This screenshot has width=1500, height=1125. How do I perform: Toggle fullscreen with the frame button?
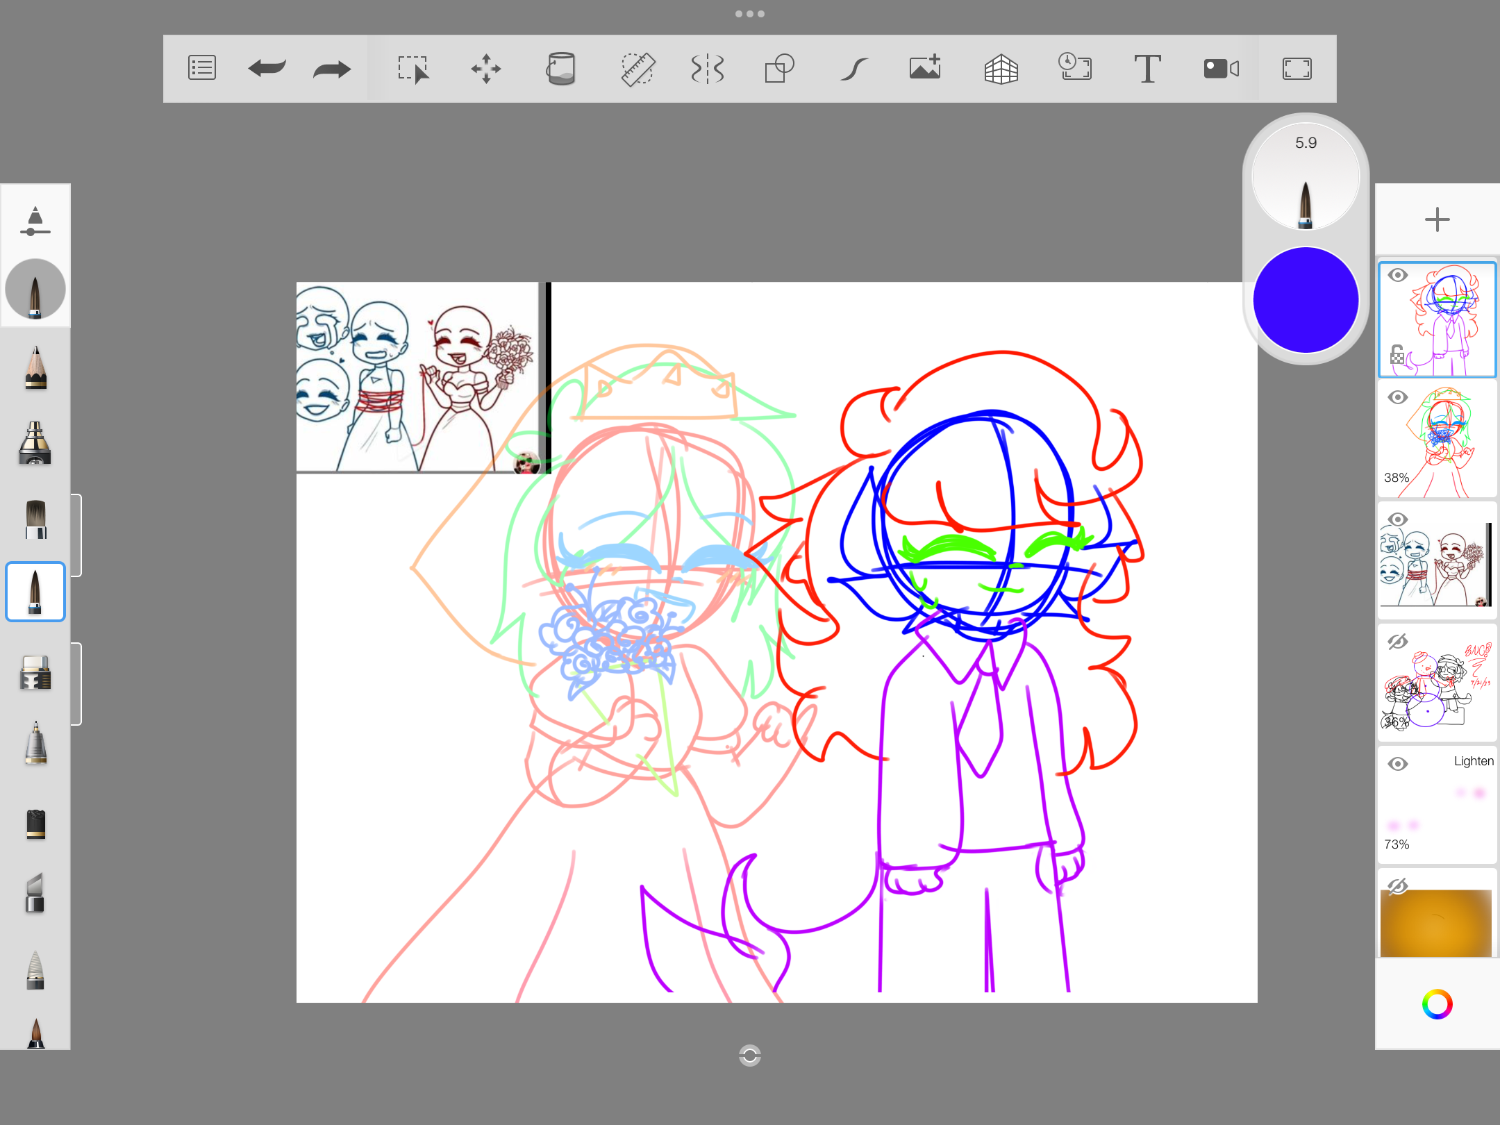(x=1297, y=69)
